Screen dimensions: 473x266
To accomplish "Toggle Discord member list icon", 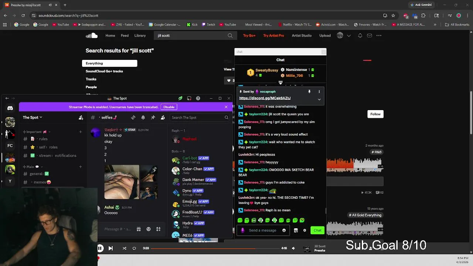I will pyautogui.click(x=163, y=117).
